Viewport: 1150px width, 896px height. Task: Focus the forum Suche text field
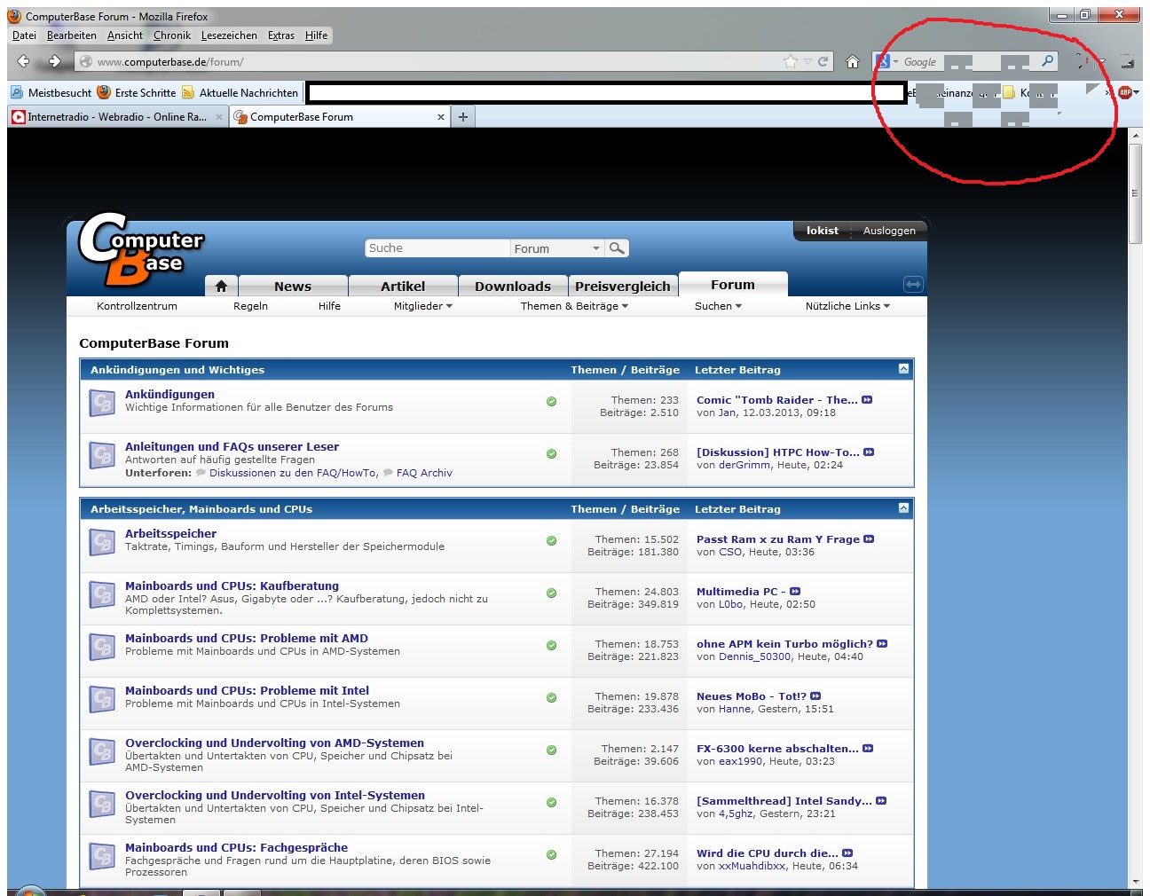coord(437,248)
